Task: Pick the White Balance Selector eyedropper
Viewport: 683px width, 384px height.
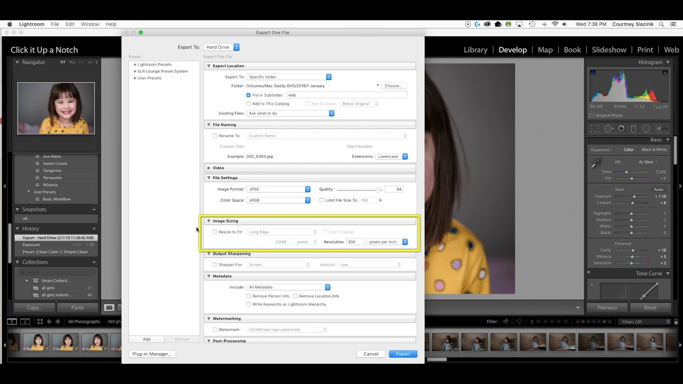Action: 596,164
